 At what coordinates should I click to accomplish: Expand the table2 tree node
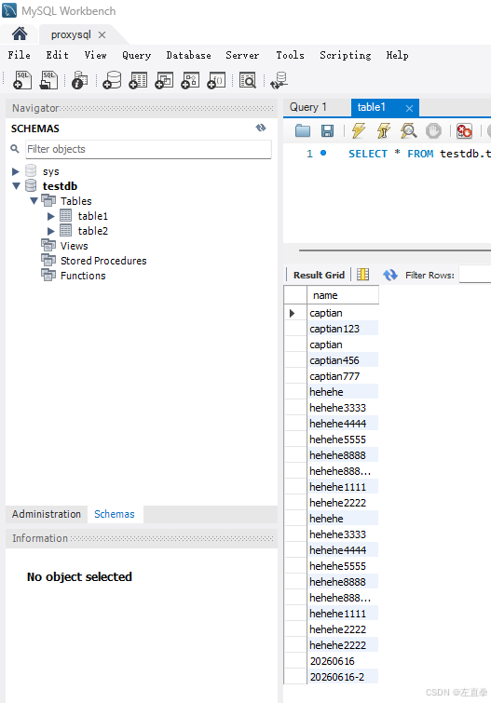tap(50, 231)
